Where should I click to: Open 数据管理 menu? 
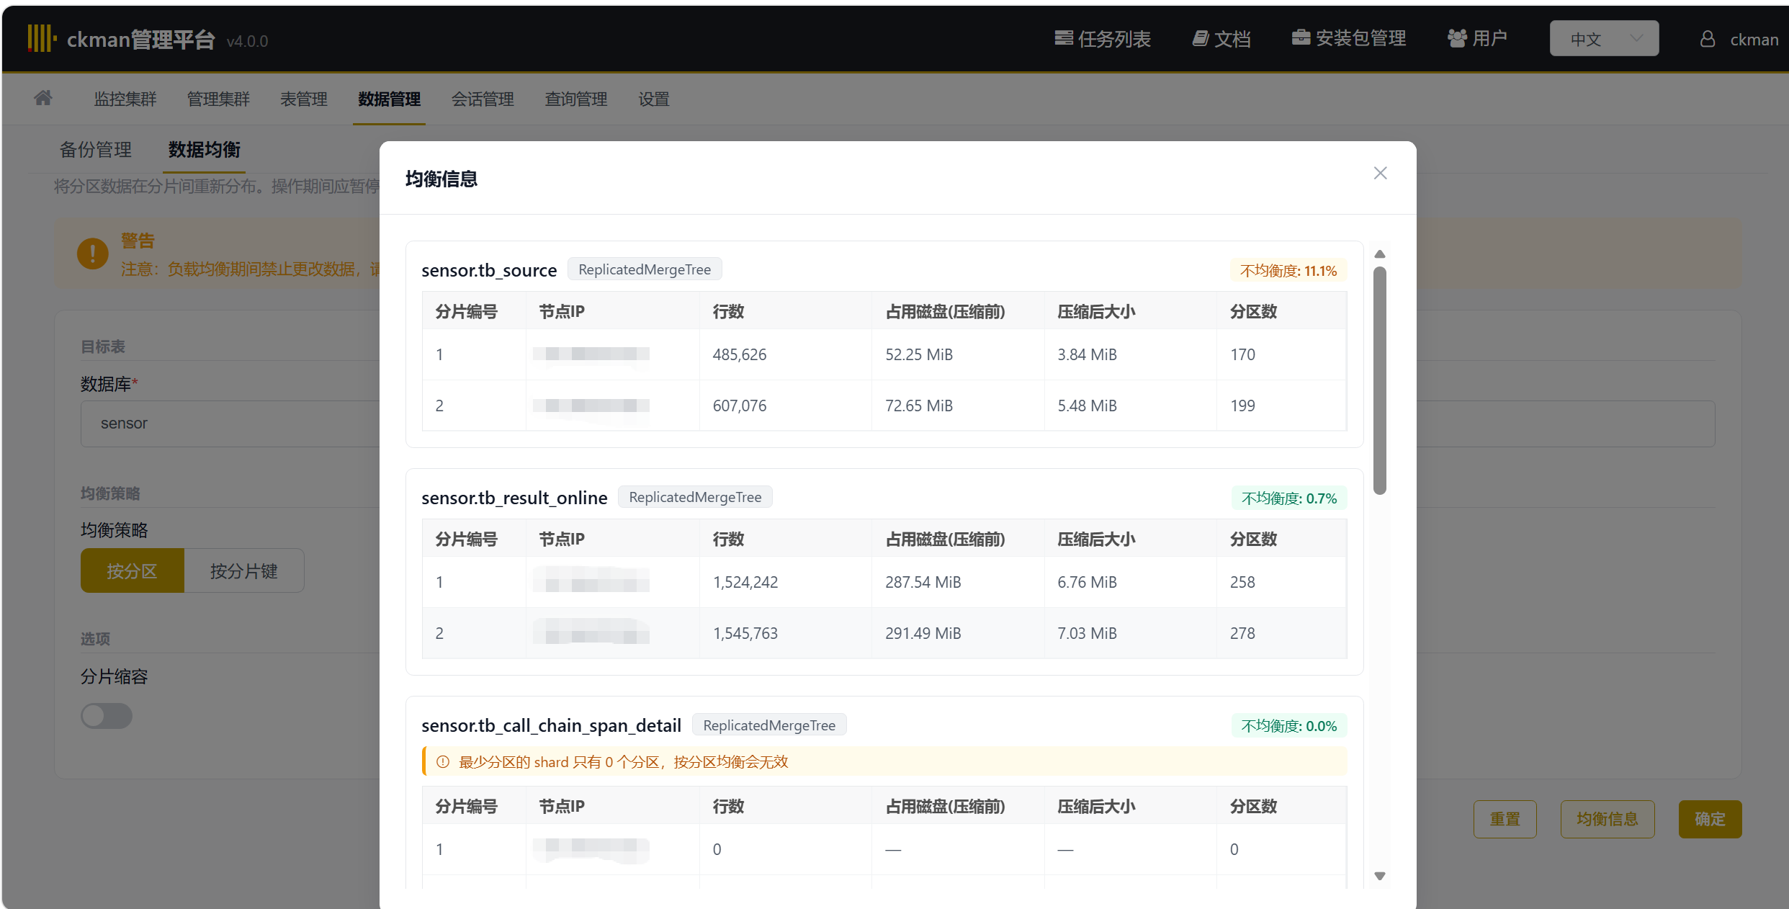[390, 99]
